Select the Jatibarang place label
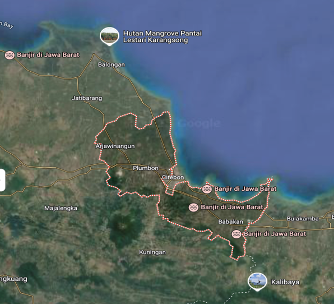Viewport: 334px width, 304px height. pyautogui.click(x=87, y=98)
